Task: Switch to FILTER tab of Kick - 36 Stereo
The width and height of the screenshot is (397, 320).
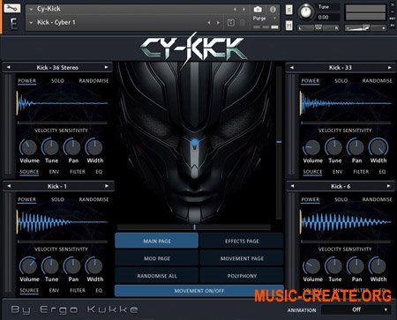Action: pos(78,172)
